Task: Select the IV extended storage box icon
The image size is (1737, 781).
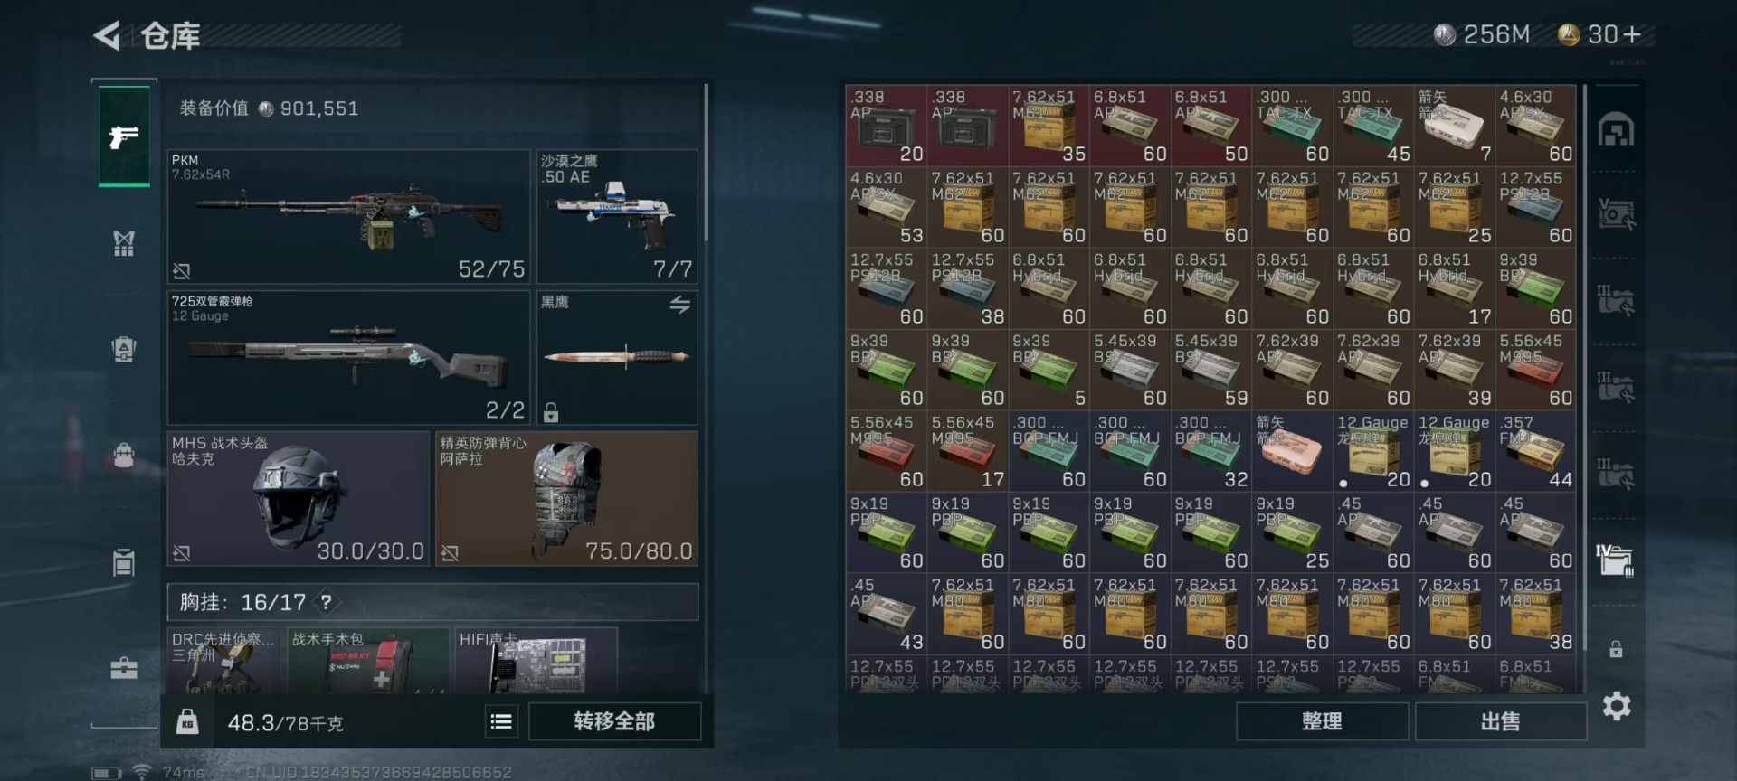Action: tap(1615, 560)
